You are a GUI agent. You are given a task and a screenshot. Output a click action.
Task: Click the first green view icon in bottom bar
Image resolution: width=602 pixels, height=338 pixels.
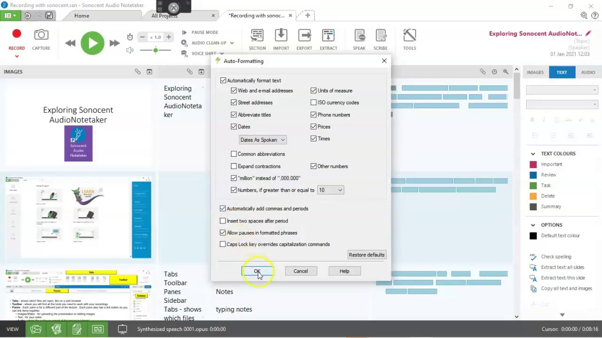(x=36, y=329)
